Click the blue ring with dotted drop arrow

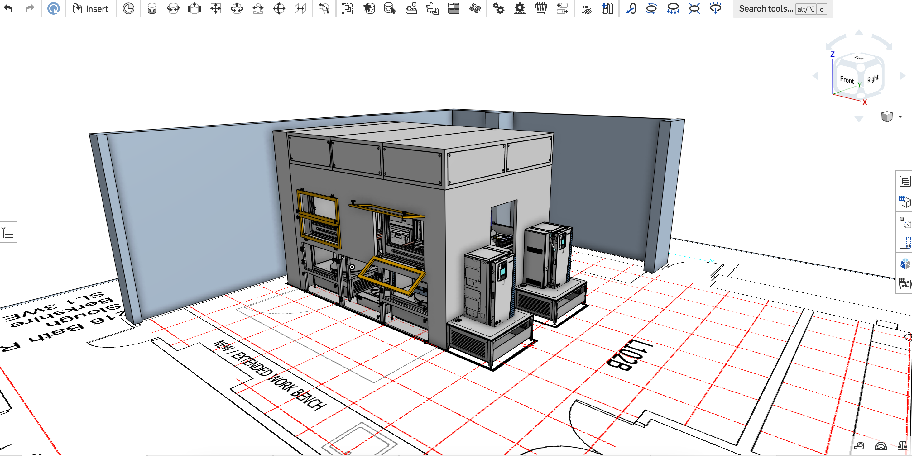click(716, 8)
